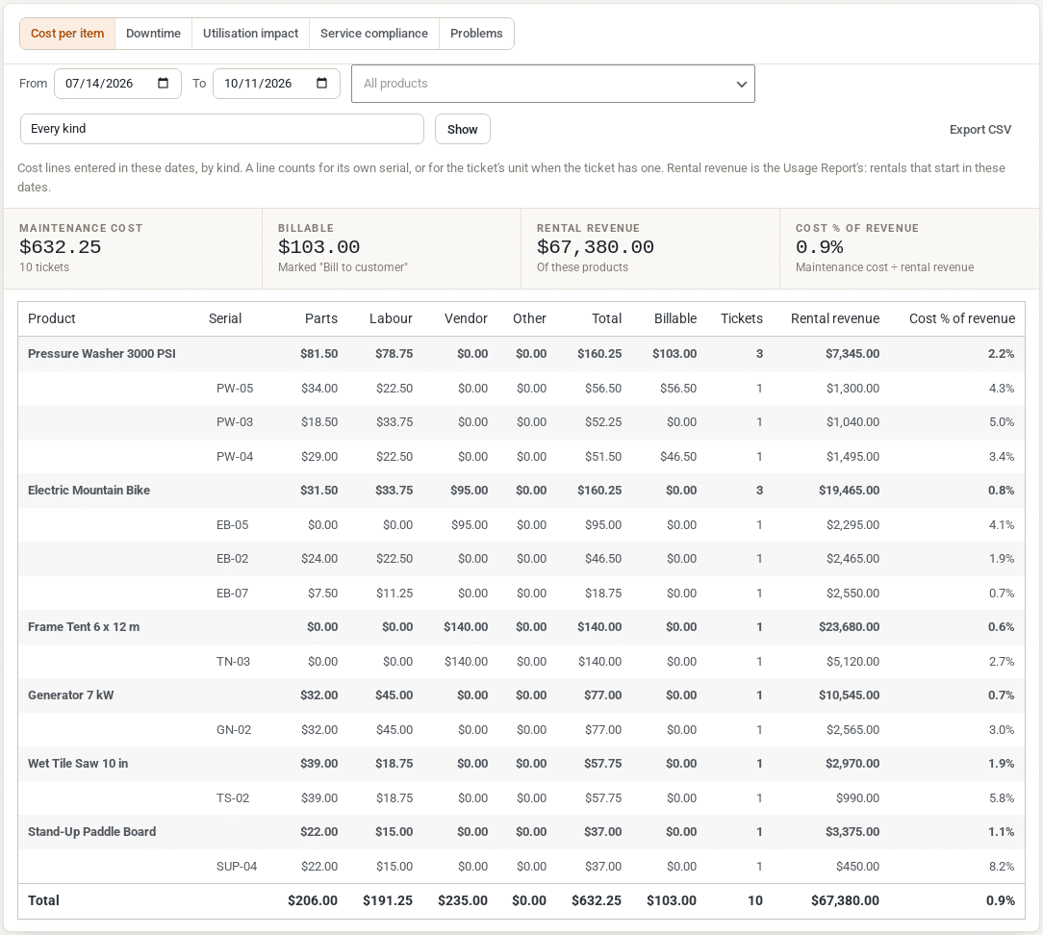The height and width of the screenshot is (935, 1043).
Task: Select the Generator 7 kW product row
Action: pos(521,695)
